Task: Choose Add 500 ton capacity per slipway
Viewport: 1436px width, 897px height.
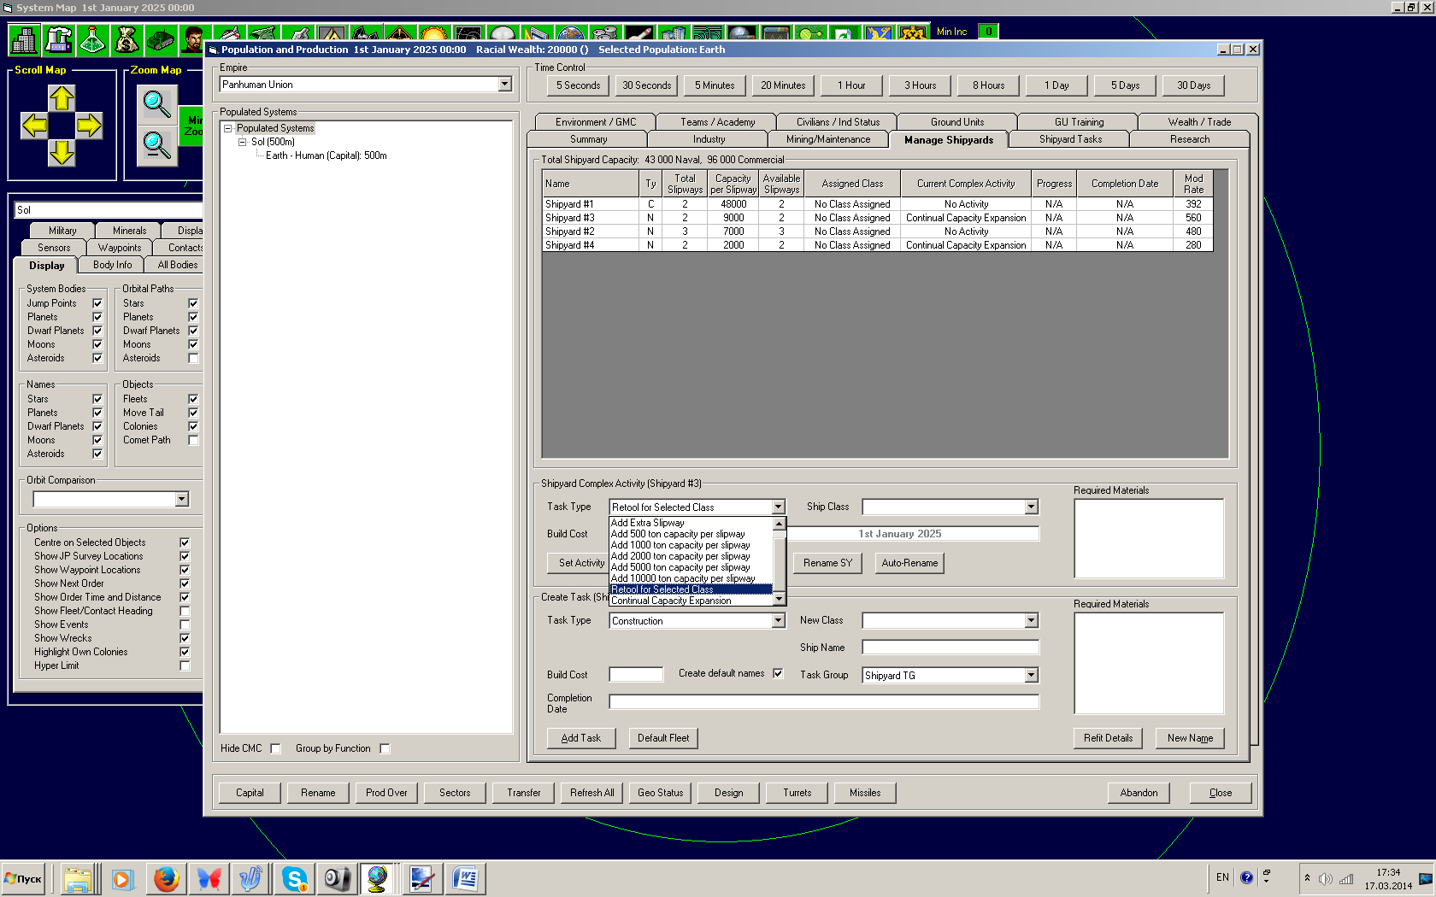Action: pos(691,534)
